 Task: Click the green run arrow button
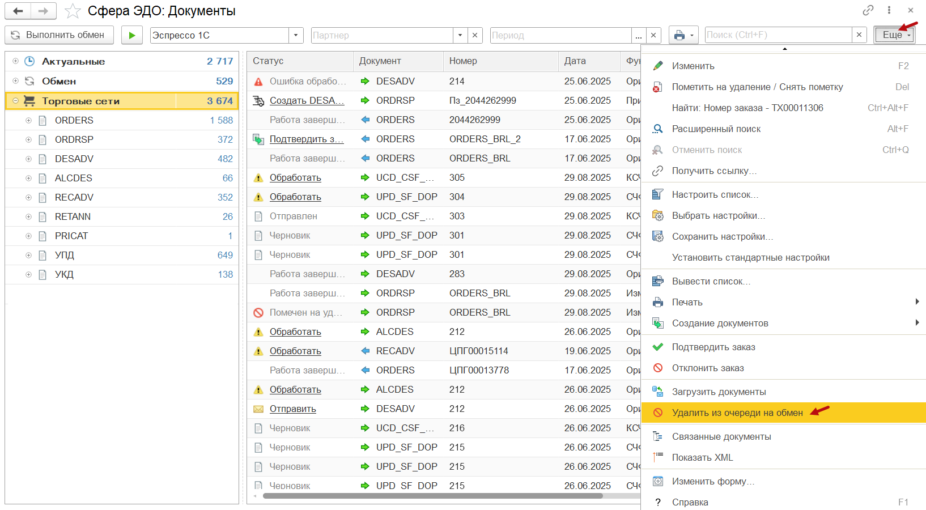[131, 35]
